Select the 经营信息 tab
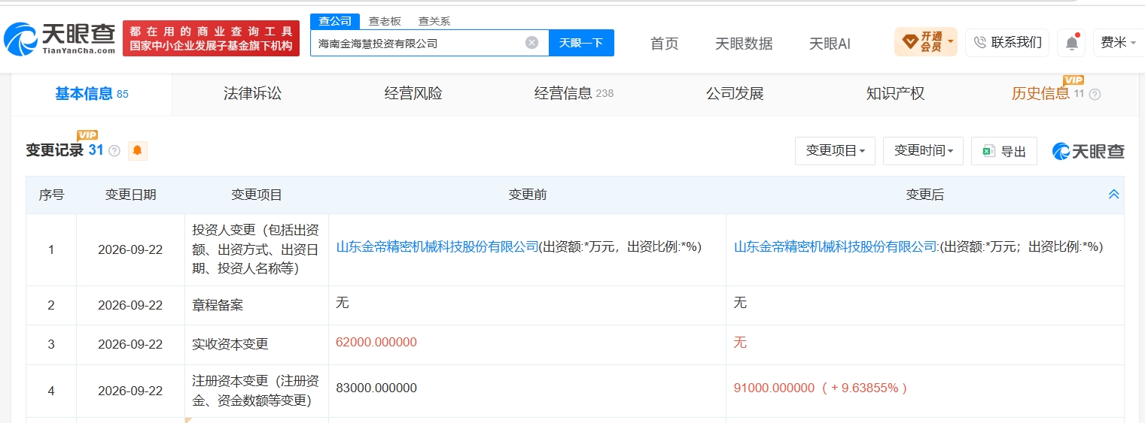 point(574,94)
